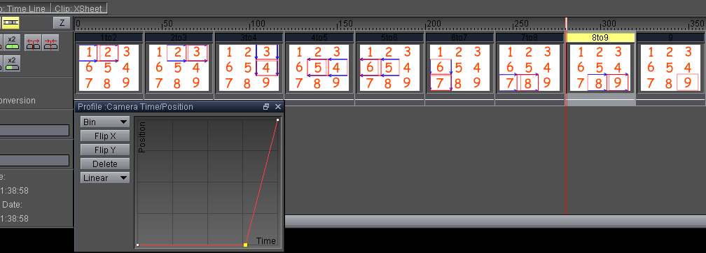Select the clip 9 thumbnail
Screen dimensions: 706x253
(670, 67)
